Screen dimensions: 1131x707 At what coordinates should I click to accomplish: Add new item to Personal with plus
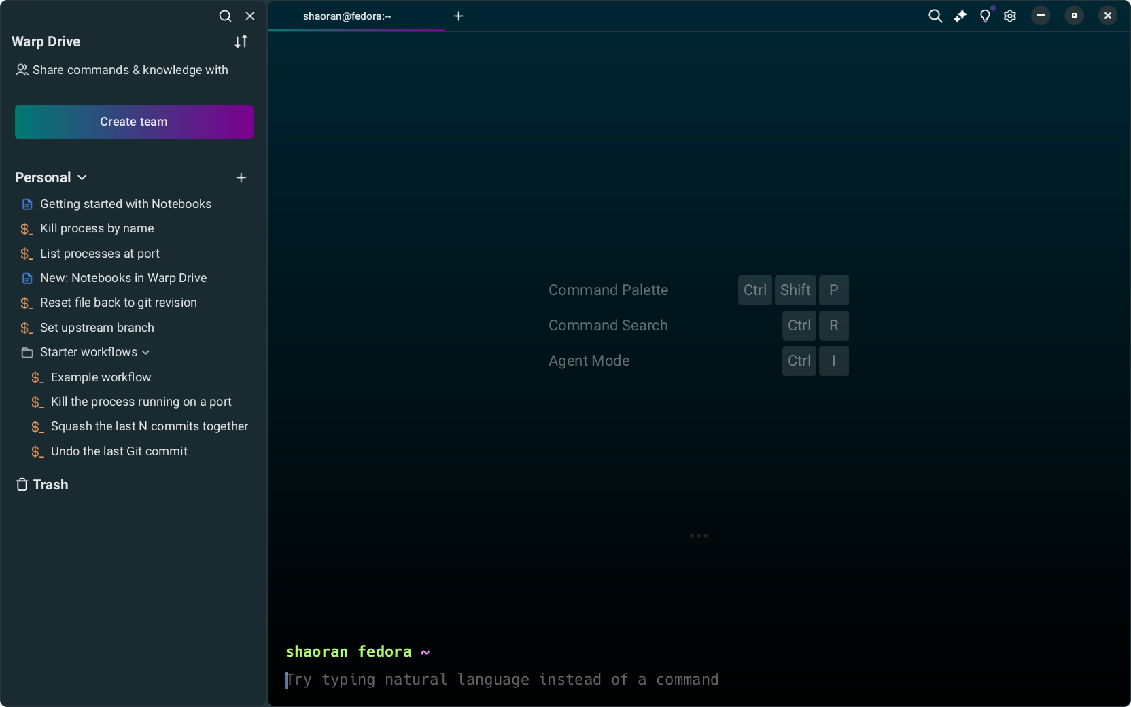tap(241, 177)
